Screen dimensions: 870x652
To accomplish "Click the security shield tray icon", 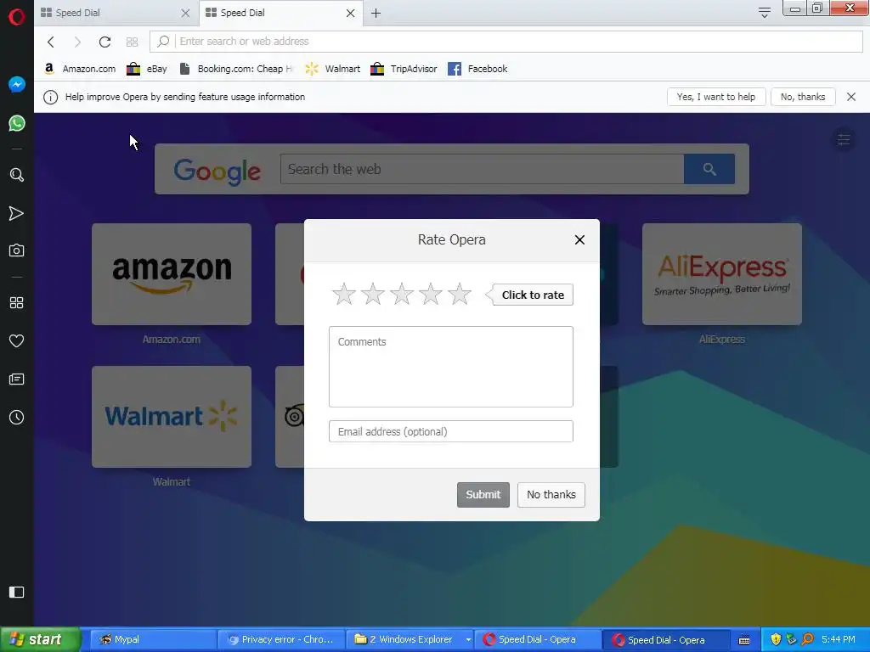I will pos(776,639).
